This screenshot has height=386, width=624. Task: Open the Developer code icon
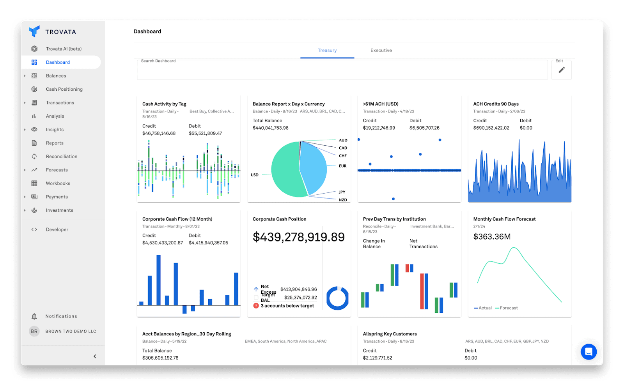click(x=34, y=229)
